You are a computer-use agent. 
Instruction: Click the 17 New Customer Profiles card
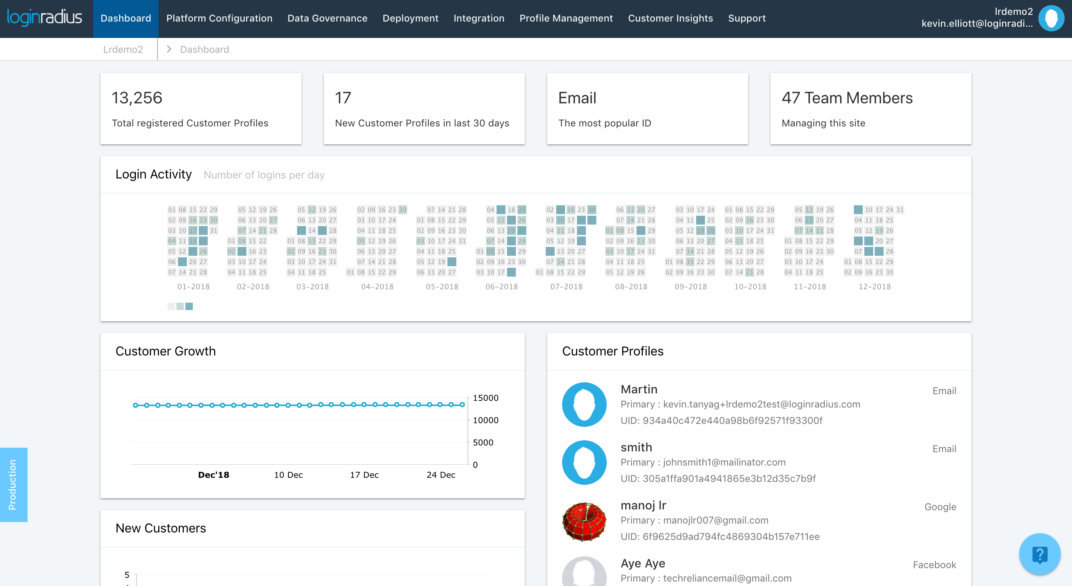(424, 108)
